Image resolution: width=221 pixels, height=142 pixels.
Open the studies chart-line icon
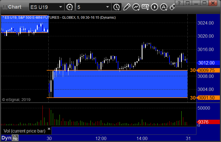(136, 7)
